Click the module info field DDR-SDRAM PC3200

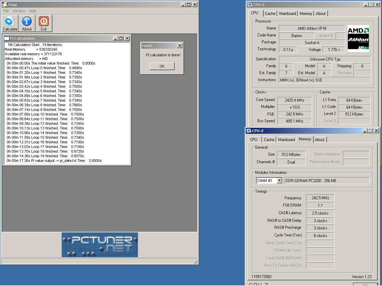tap(327, 181)
